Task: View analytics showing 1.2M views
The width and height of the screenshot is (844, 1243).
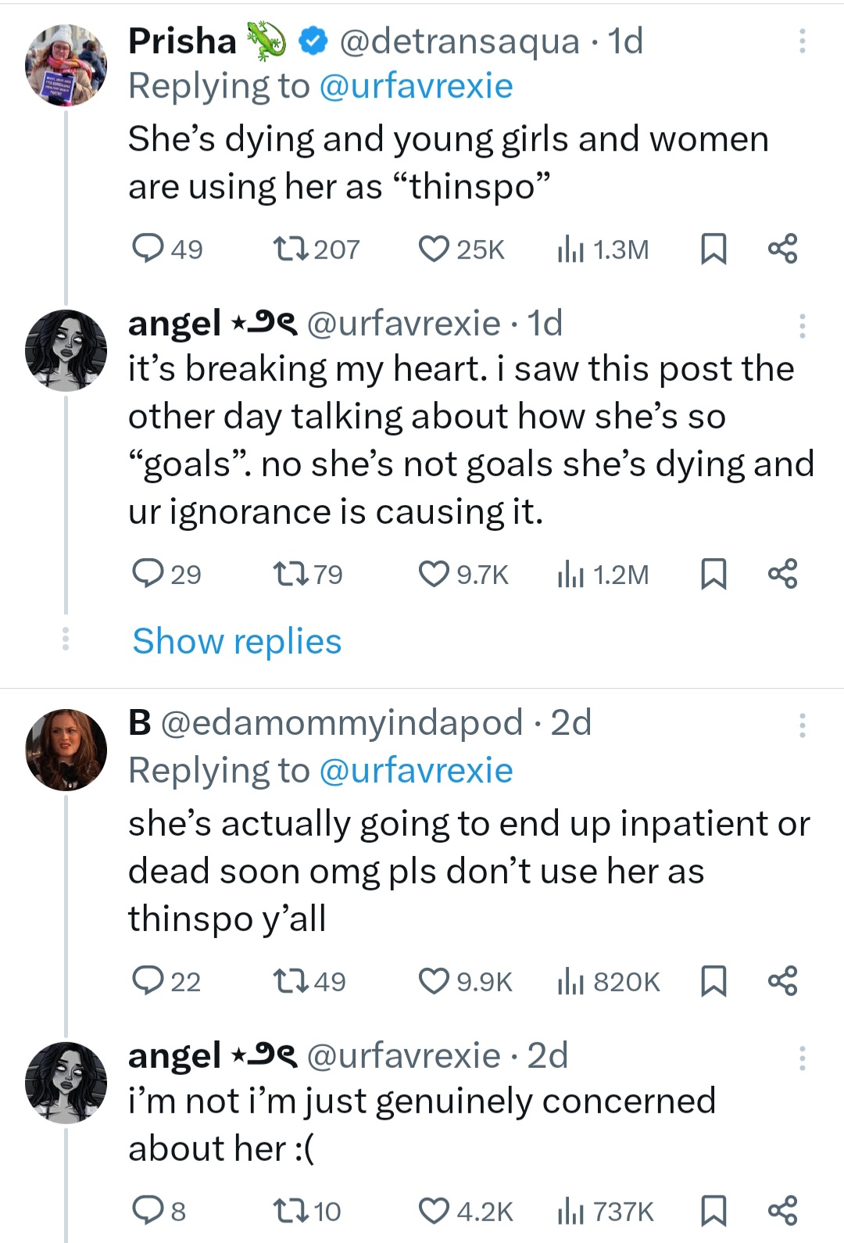Action: coord(603,575)
